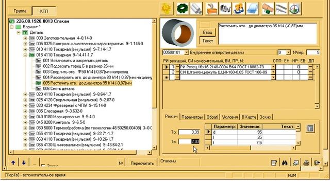Open the В Карту tab
Image resolution: width=330 pixels, height=185 pixels.
coord(249,117)
